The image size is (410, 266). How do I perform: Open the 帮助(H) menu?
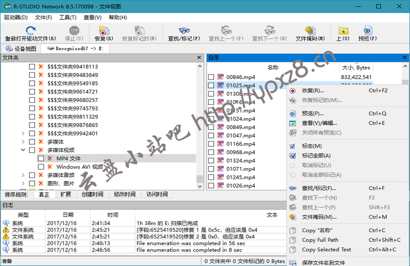click(118, 17)
